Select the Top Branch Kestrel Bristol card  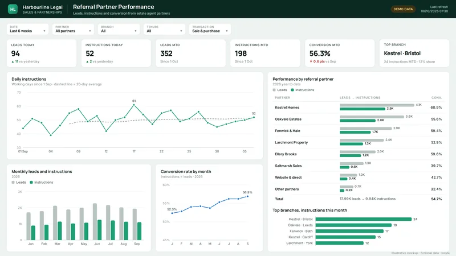[x=414, y=53]
